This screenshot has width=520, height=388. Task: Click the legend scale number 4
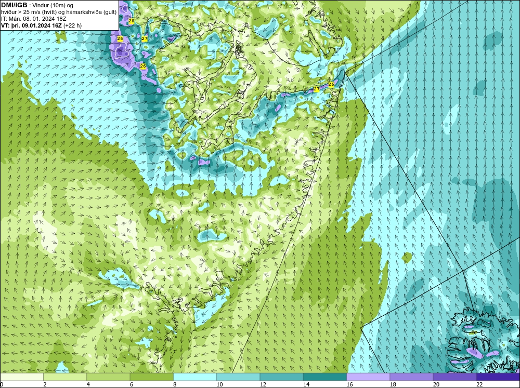tap(88, 384)
